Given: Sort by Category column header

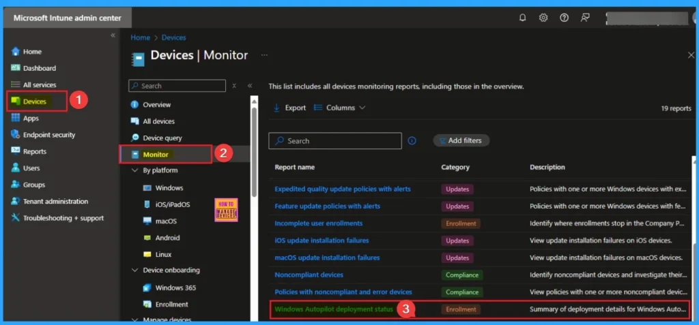Looking at the screenshot, I should pyautogui.click(x=455, y=168).
